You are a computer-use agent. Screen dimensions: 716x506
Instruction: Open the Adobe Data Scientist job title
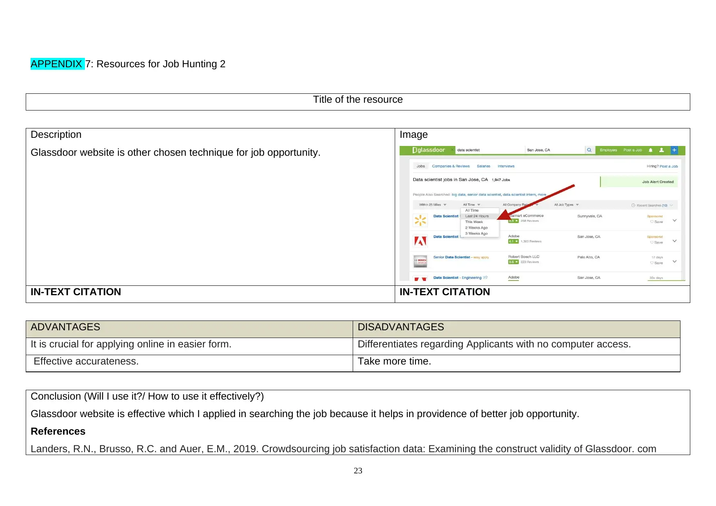click(x=446, y=236)
